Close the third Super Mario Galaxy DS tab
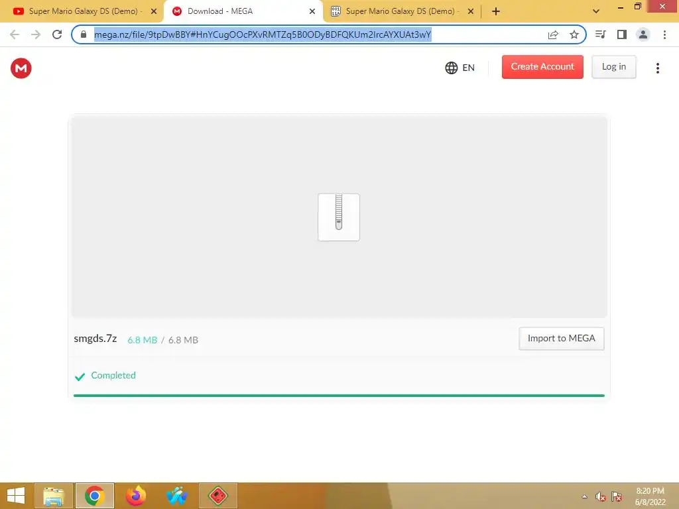 tap(471, 12)
